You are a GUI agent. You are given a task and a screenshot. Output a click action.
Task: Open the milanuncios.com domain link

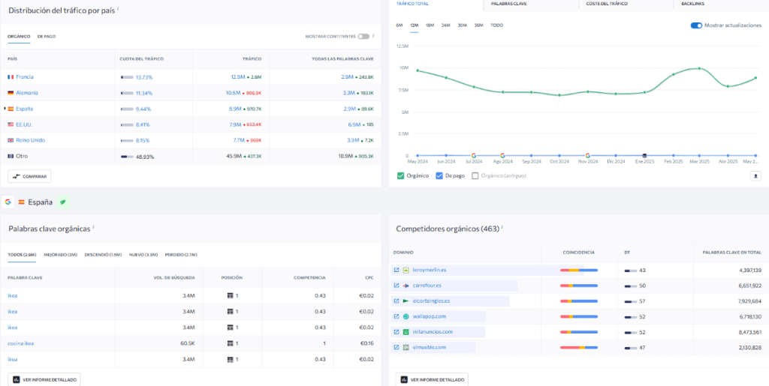(433, 332)
